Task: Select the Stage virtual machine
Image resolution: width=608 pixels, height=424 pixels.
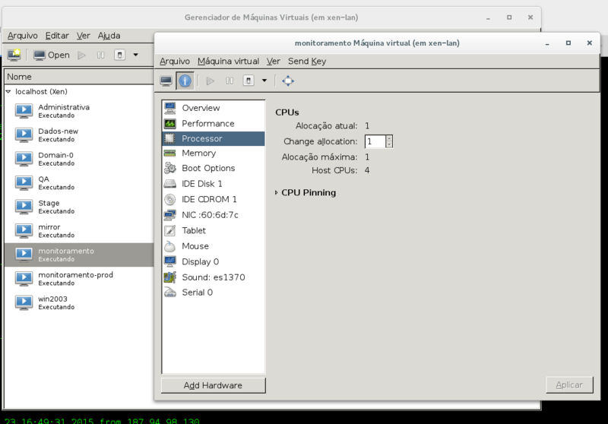Action: point(79,207)
